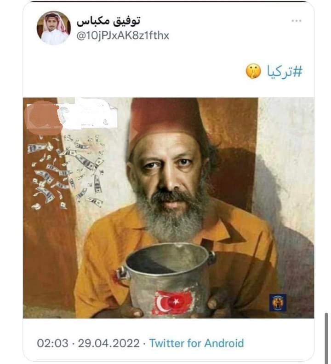Click the shushing face emoji
This screenshot has height=364, width=331.
pos(253,71)
